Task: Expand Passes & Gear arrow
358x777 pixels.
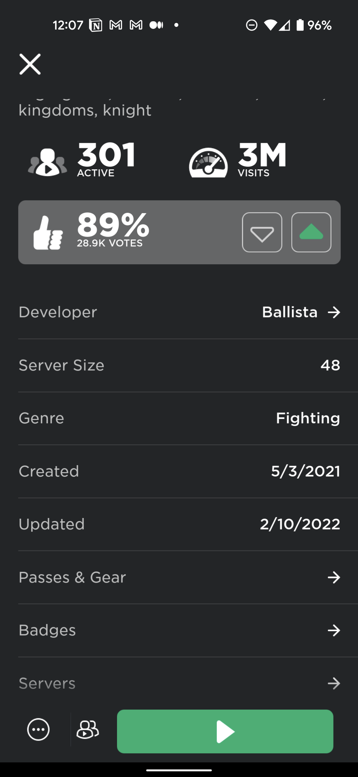Action: (334, 577)
